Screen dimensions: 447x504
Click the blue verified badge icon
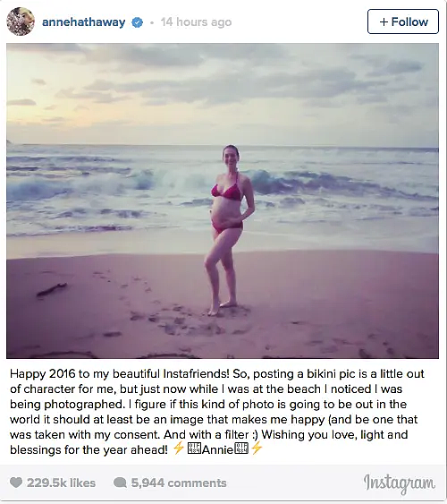point(138,22)
